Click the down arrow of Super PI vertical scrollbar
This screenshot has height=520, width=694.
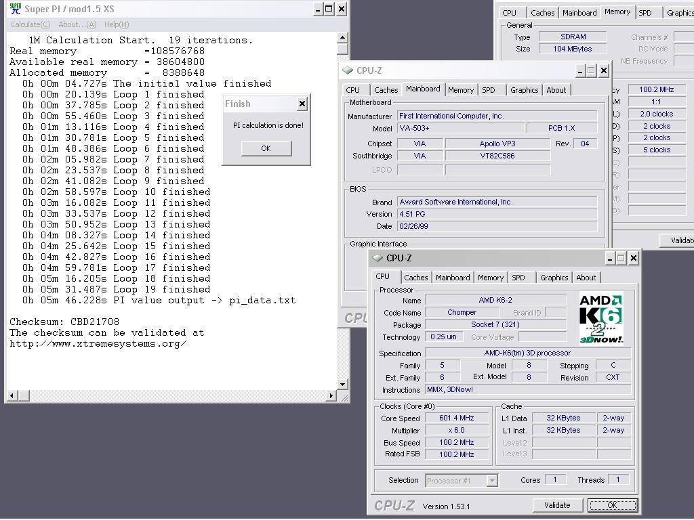(342, 384)
